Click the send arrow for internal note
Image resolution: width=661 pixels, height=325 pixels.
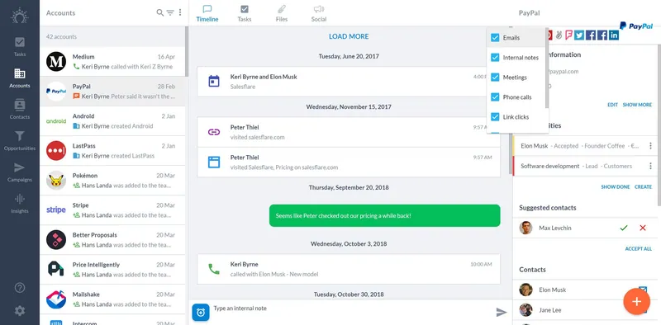point(502,312)
